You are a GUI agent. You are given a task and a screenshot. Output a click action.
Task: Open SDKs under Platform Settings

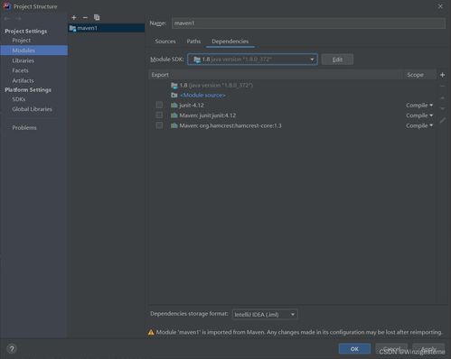pos(19,99)
